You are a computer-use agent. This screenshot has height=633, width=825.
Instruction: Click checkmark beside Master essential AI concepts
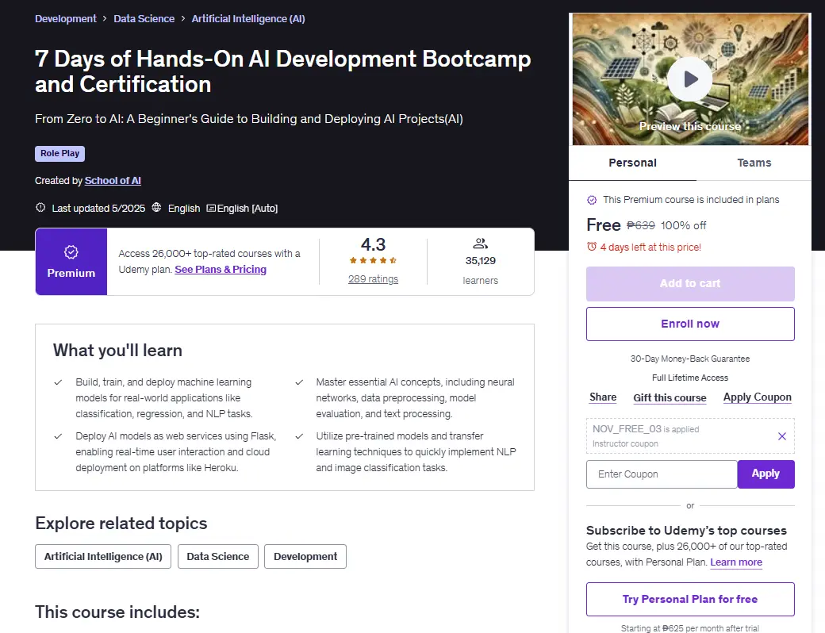[x=299, y=382]
